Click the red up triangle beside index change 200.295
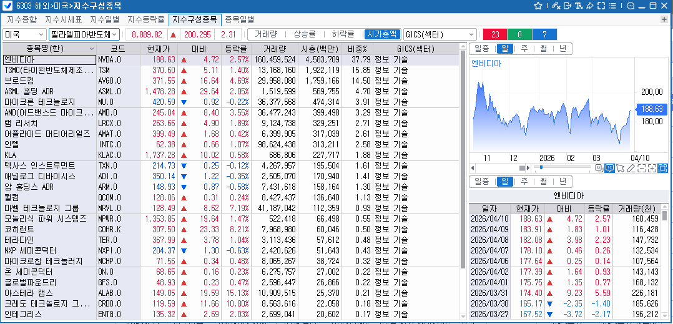 pyautogui.click(x=174, y=34)
